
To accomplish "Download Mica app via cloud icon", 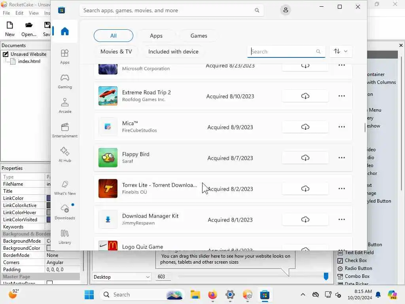I will [305, 127].
